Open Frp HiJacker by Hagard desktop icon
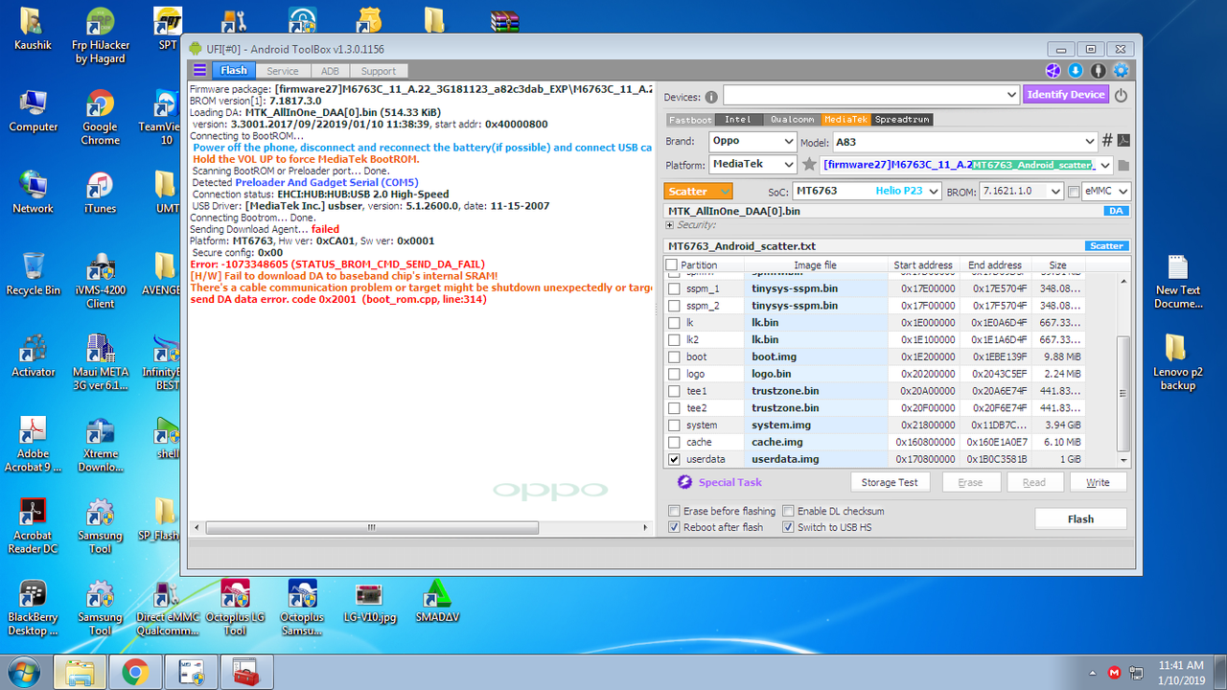Viewport: 1227px width, 690px height. [100, 36]
